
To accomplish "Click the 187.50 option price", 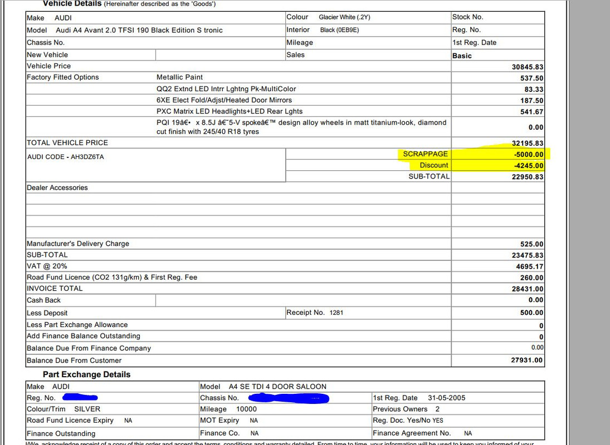I will [531, 101].
